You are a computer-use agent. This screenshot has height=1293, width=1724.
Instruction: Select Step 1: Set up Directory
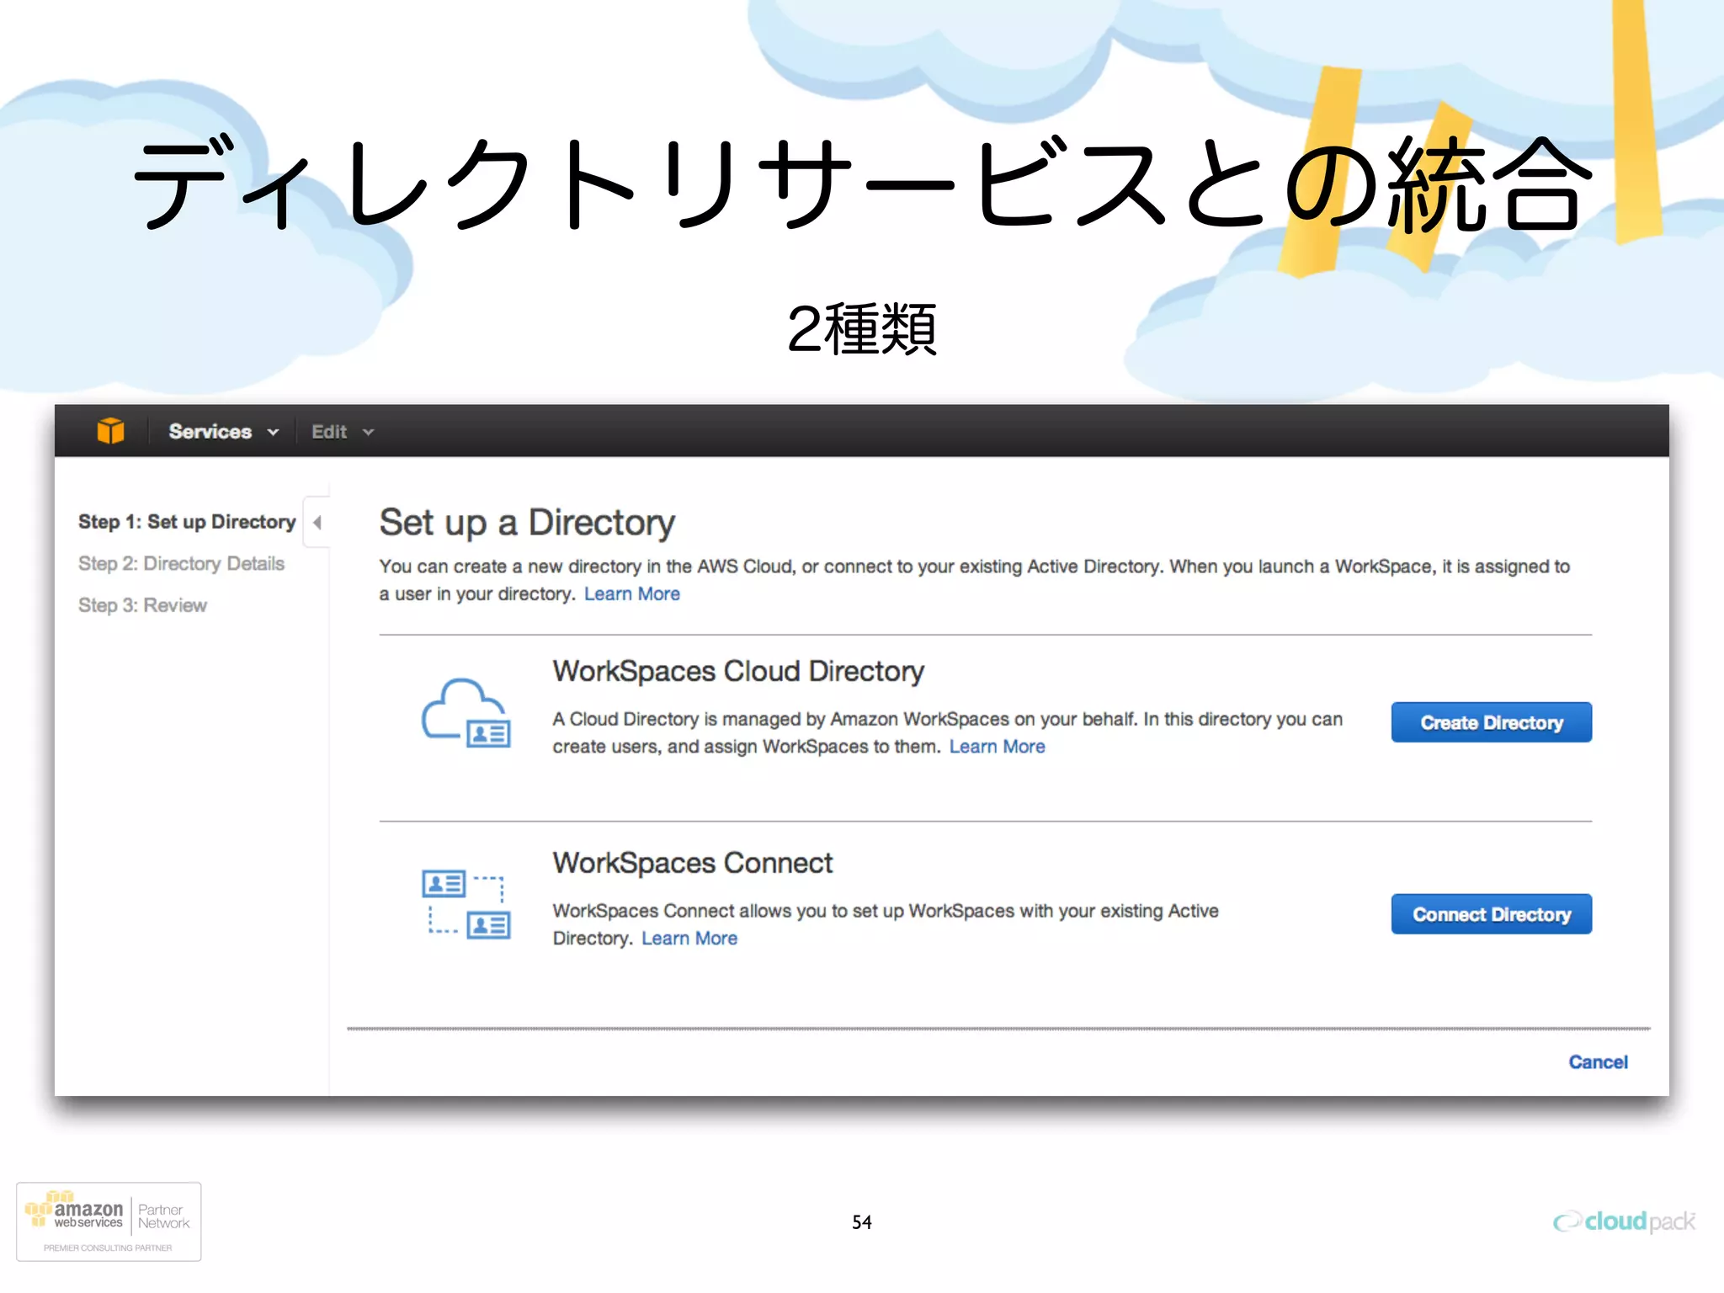click(187, 522)
